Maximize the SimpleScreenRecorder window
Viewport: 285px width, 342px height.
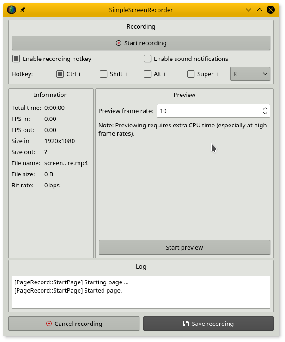[x=260, y=9]
